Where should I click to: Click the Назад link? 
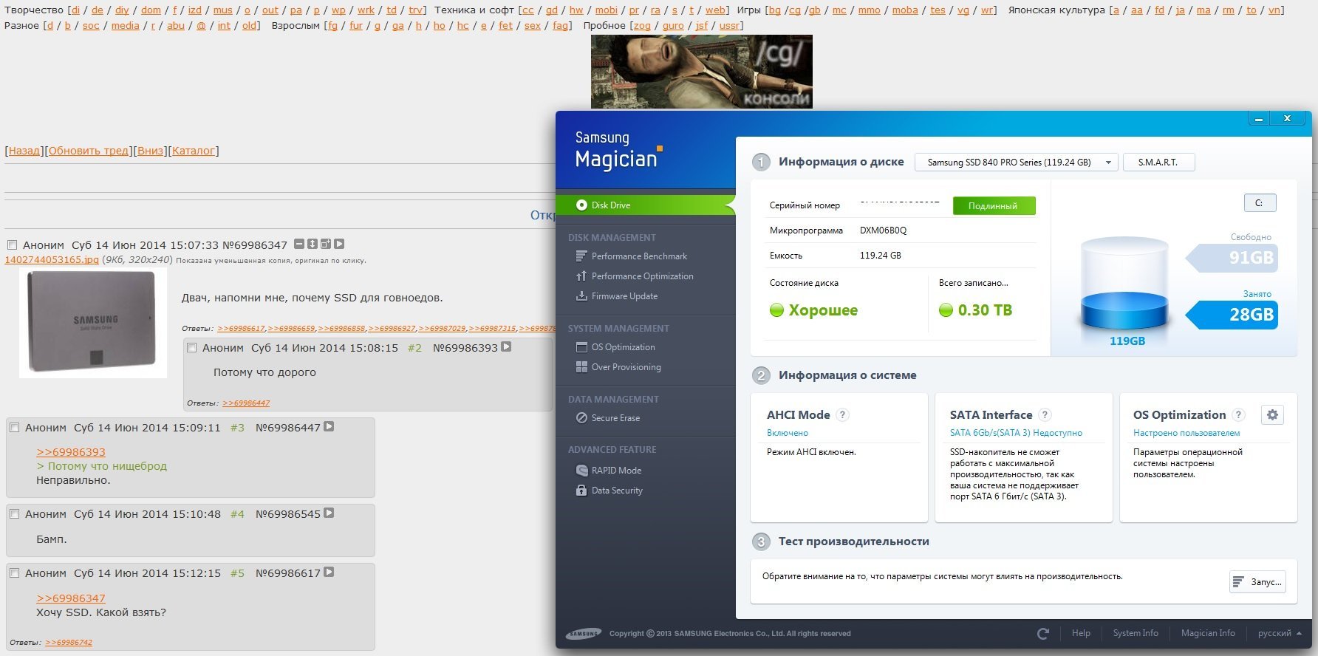tap(24, 151)
